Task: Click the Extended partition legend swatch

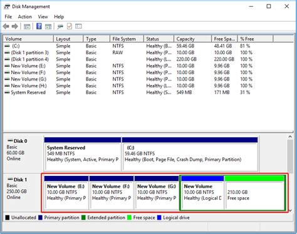Action: (x=83, y=218)
